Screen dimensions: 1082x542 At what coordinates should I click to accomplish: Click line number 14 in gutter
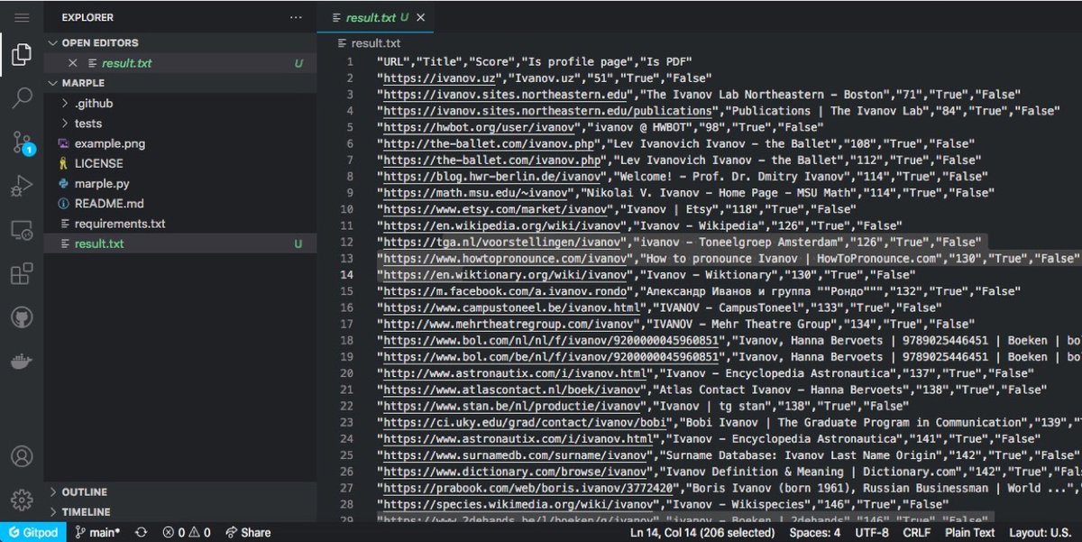pos(347,275)
